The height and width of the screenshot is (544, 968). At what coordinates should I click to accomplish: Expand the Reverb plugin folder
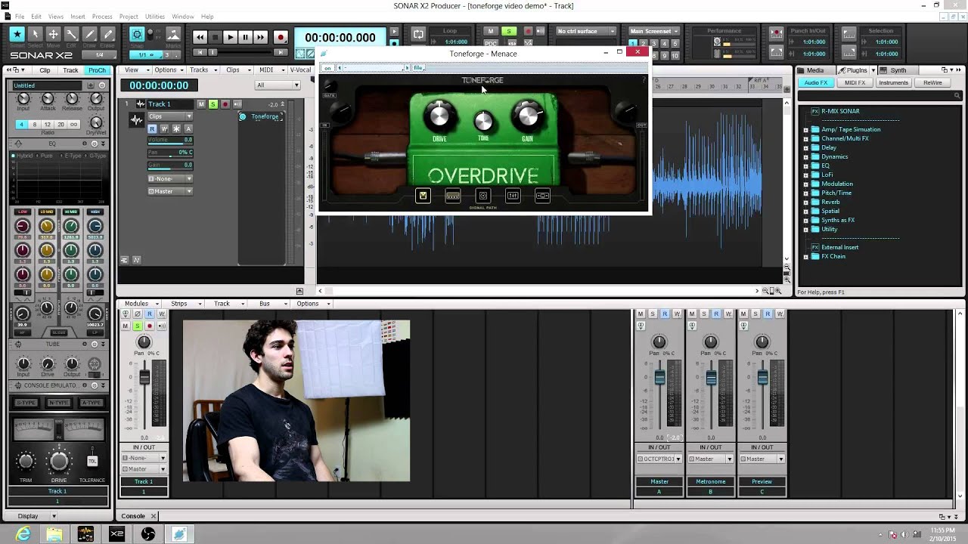click(x=805, y=202)
